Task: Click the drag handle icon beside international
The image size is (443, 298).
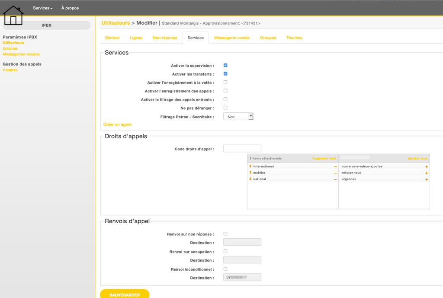Action: tap(250, 166)
